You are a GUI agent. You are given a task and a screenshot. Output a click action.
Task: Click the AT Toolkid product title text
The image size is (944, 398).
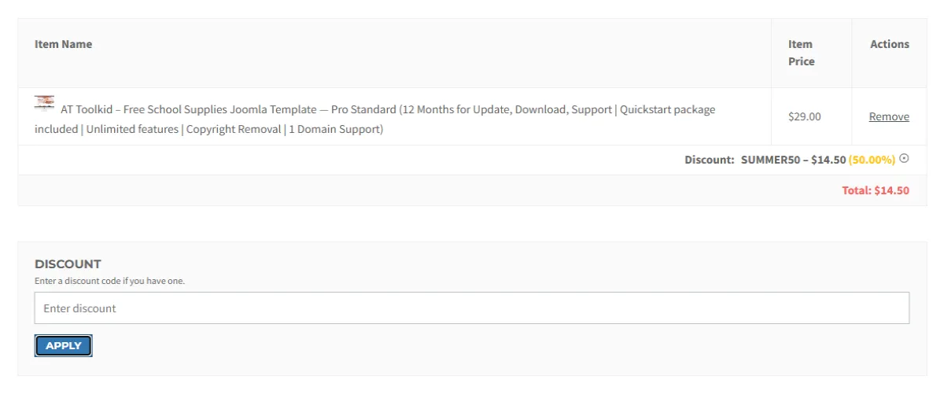click(x=189, y=109)
